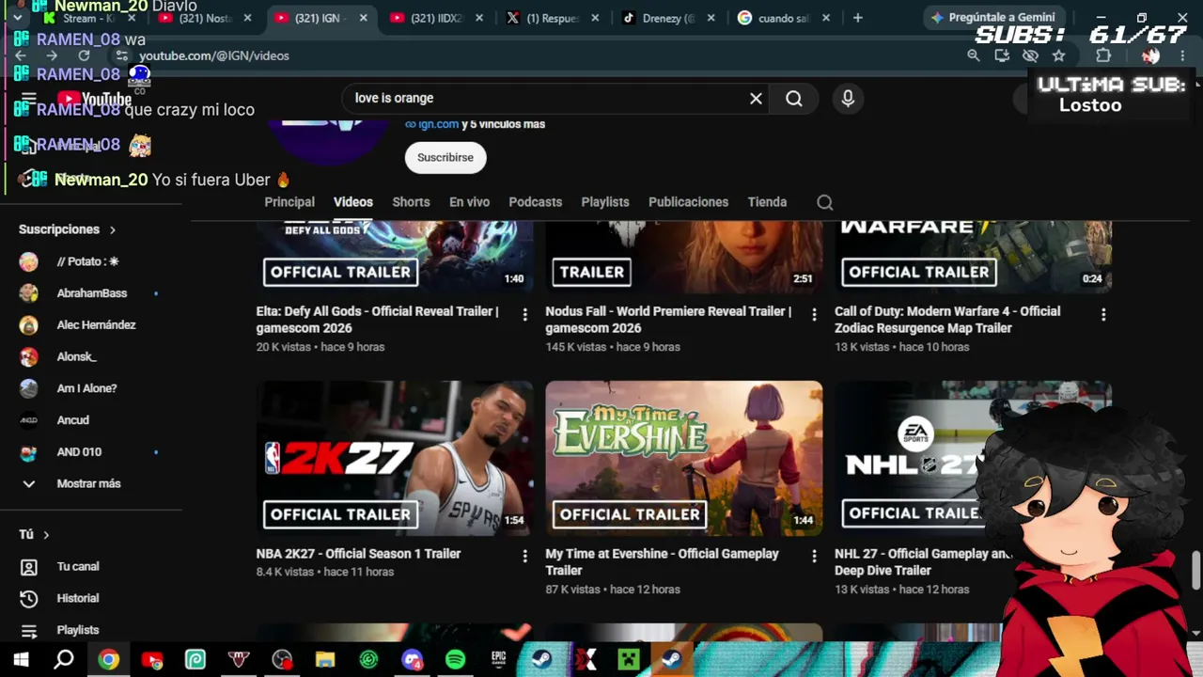1203x677 pixels.
Task: Open the Shorts channel tab
Action: [411, 202]
